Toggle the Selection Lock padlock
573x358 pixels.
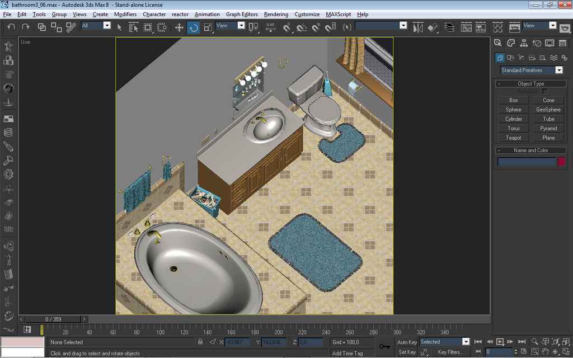tap(200, 342)
